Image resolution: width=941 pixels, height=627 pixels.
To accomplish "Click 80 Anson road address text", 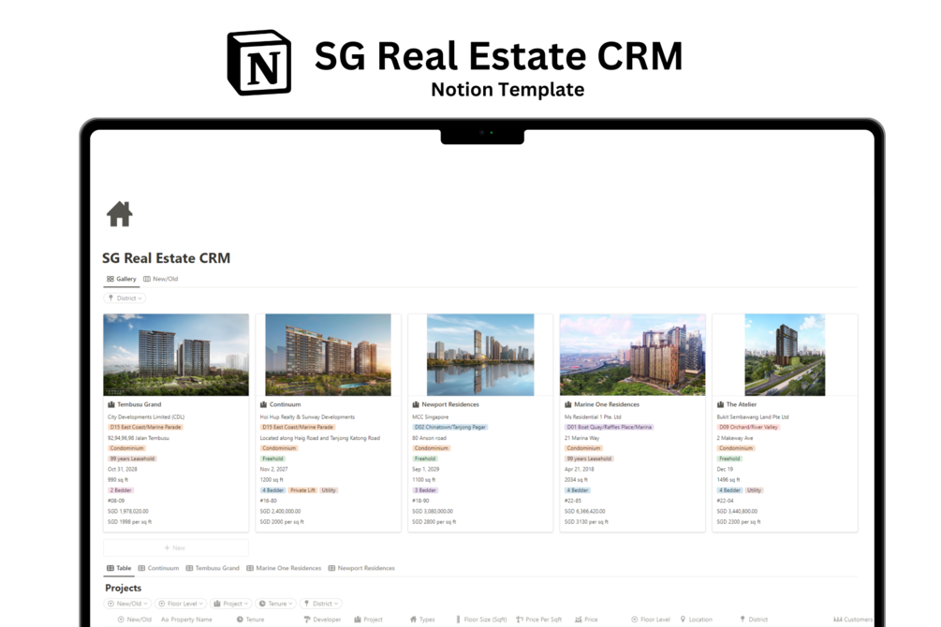I will coord(429,438).
